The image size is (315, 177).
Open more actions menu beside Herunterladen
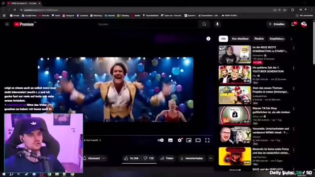click(211, 158)
